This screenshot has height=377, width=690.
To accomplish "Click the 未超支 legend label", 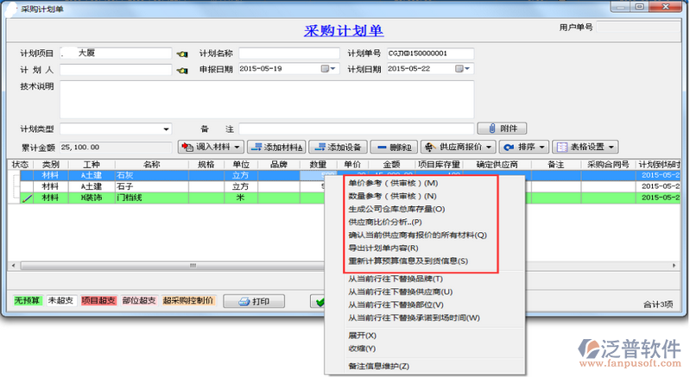I will [x=60, y=301].
